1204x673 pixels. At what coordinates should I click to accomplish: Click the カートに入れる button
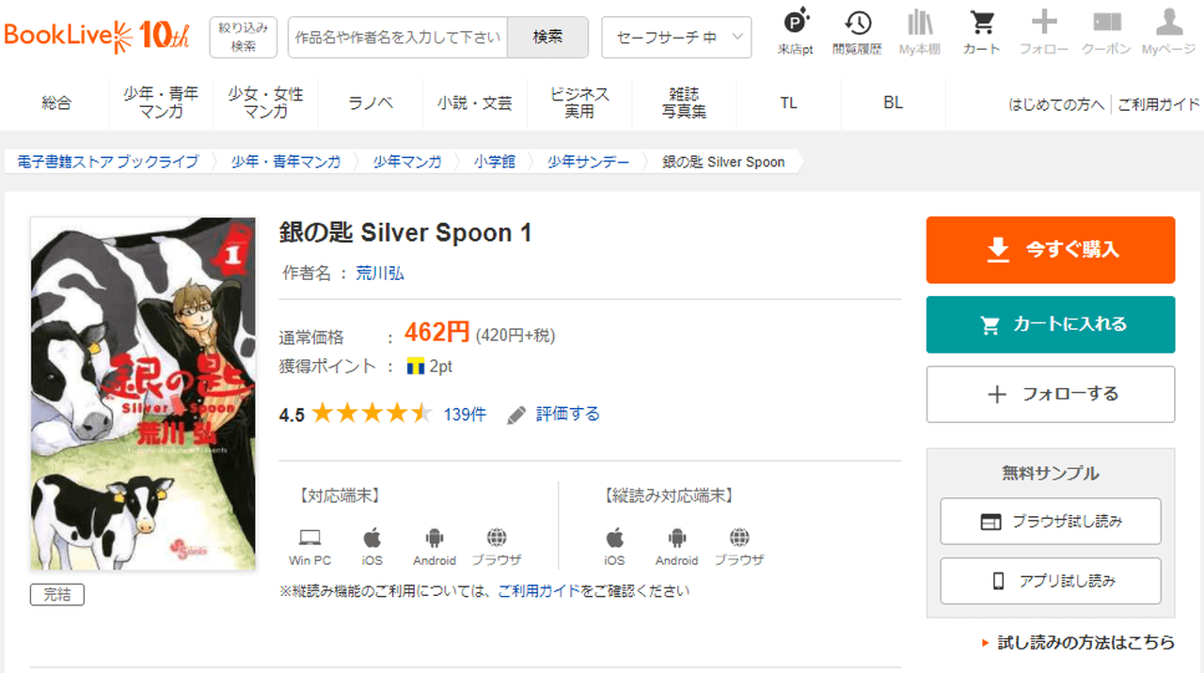(x=1051, y=324)
